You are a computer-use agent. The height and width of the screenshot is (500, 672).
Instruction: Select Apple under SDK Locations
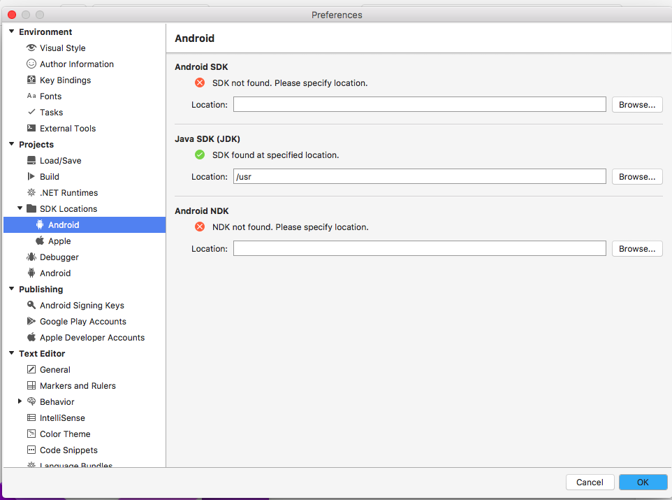tap(59, 241)
